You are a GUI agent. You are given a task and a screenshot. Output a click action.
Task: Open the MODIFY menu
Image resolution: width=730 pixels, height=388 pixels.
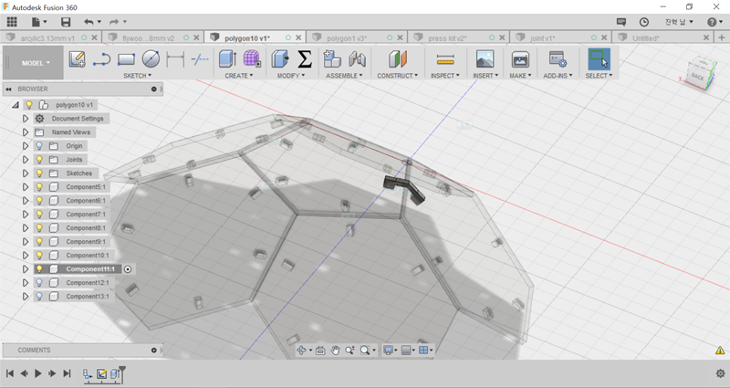(x=292, y=76)
